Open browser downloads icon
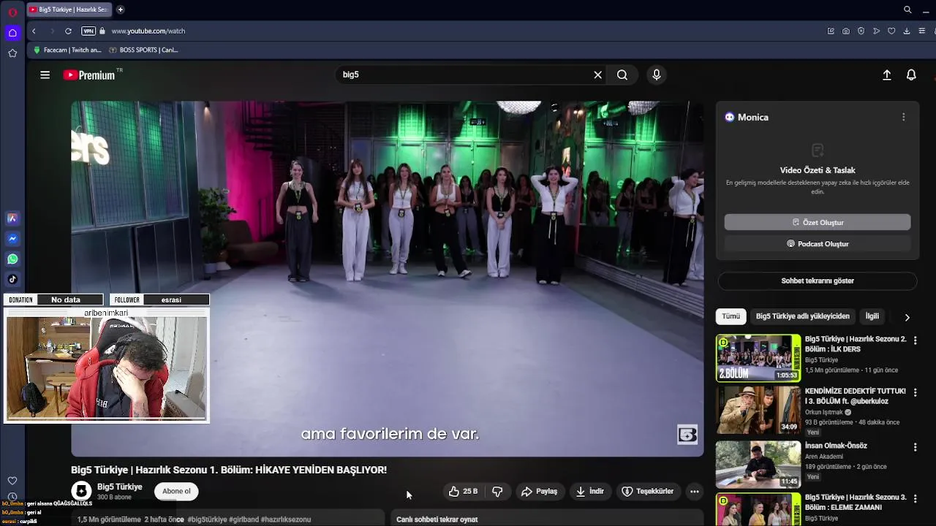This screenshot has width=936, height=526. [907, 31]
